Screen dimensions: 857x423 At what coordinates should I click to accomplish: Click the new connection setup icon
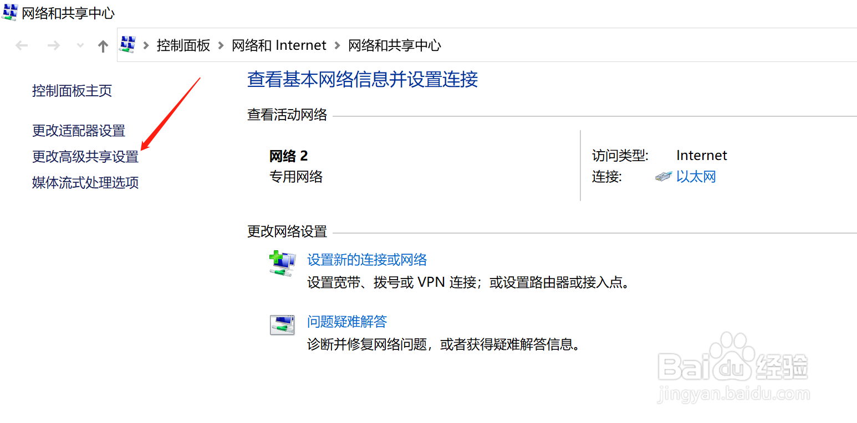[282, 264]
